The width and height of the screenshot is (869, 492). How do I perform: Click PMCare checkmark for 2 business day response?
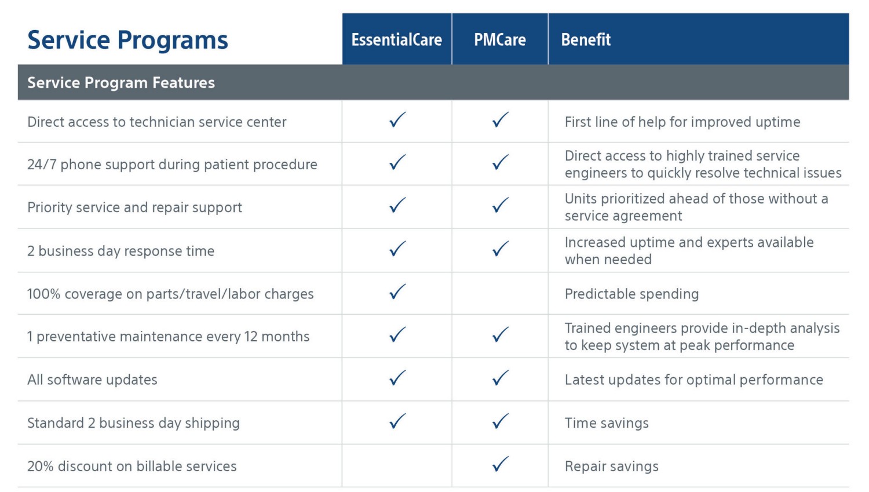(501, 249)
